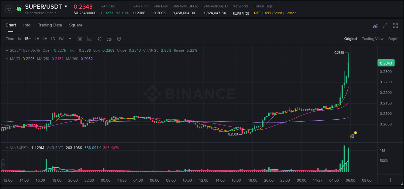The width and height of the screenshot is (404, 189).
Task: Select the Gainer token tag
Action: point(291,13)
